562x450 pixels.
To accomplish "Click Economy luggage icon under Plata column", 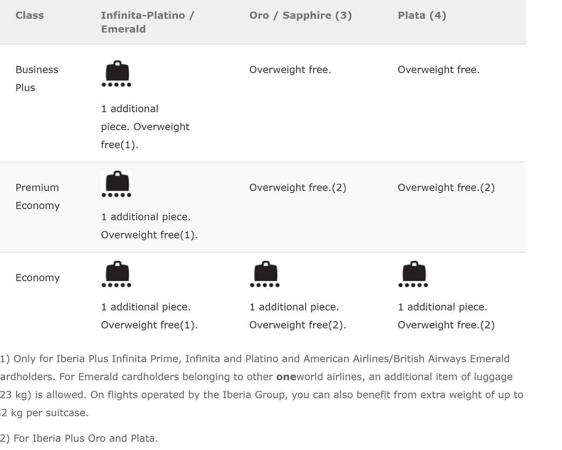I will 413,274.
